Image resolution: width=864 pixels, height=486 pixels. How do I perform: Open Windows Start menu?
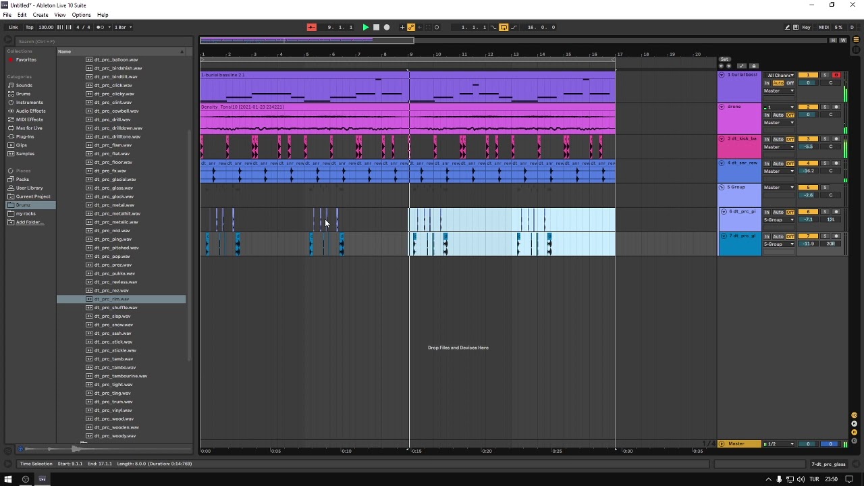(8, 479)
